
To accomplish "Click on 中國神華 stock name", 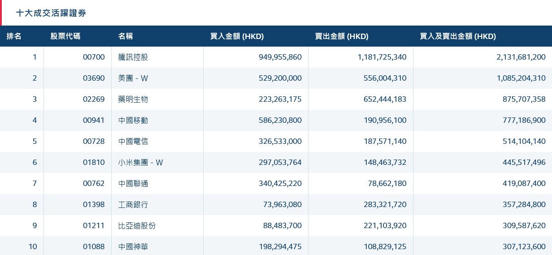I will point(133,246).
